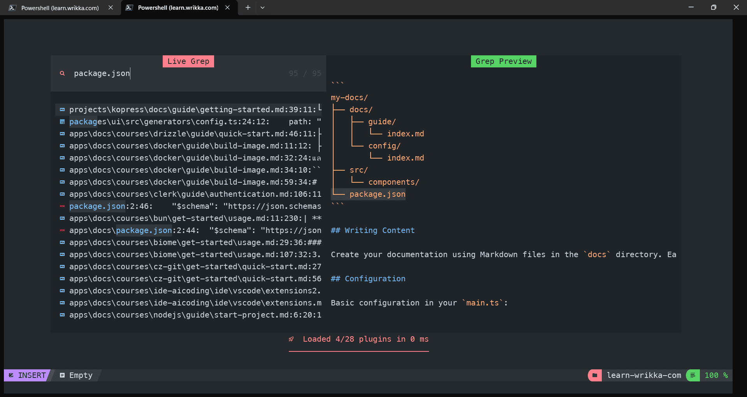Click the Grep Preview title label
Image resolution: width=747 pixels, height=397 pixels.
click(x=503, y=61)
